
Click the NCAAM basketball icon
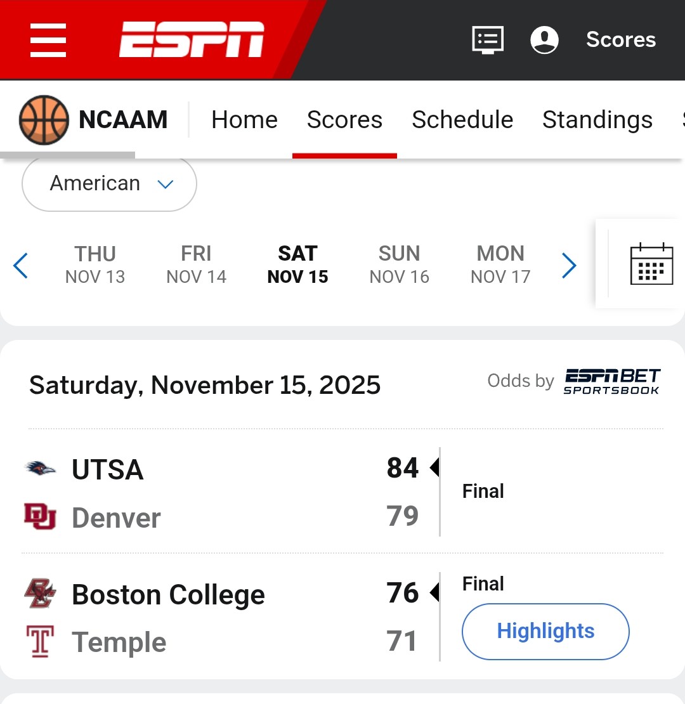(44, 120)
